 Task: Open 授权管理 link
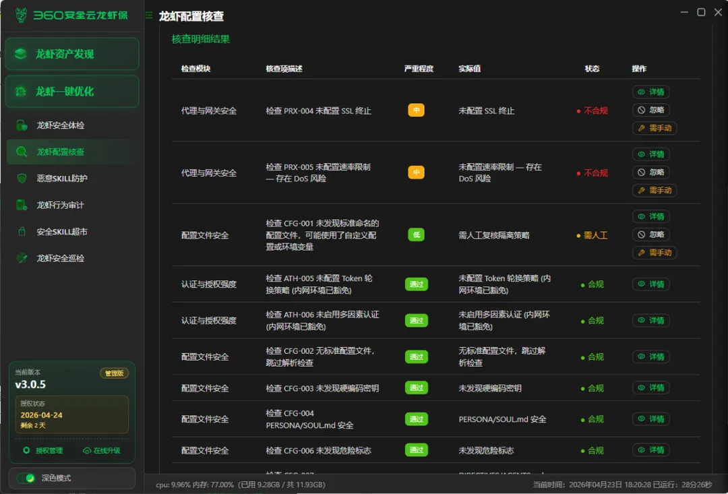[x=43, y=450]
